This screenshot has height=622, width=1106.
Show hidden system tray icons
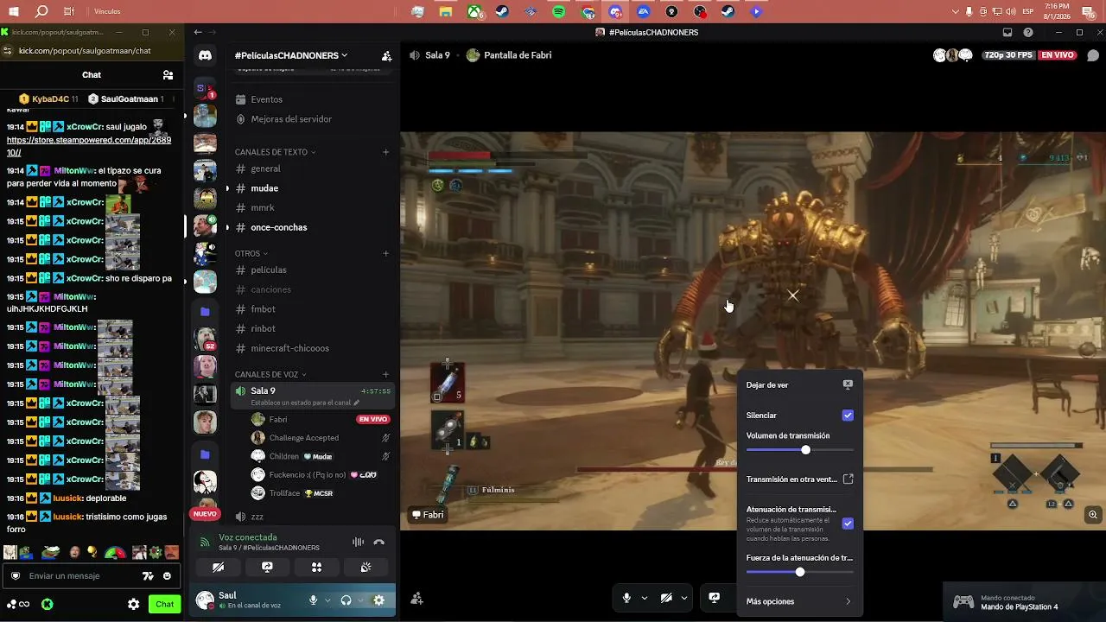956,12
